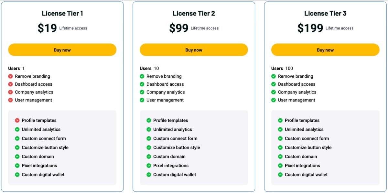The image size is (388, 193).
Task: Click the $199 price in Tier 3
Action: coord(310,28)
